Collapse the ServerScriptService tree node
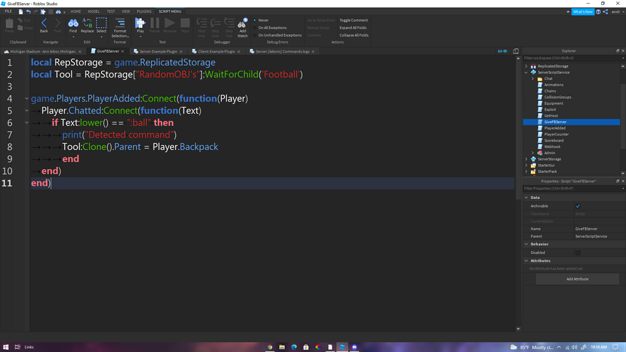Viewport: 626px width, 352px height. [x=526, y=72]
